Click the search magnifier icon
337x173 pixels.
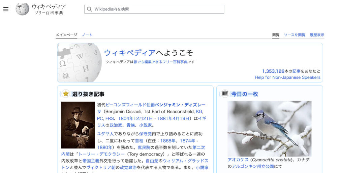point(89,9)
